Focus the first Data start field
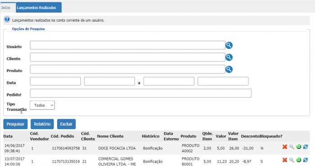The image size is (315, 167). click(55, 81)
